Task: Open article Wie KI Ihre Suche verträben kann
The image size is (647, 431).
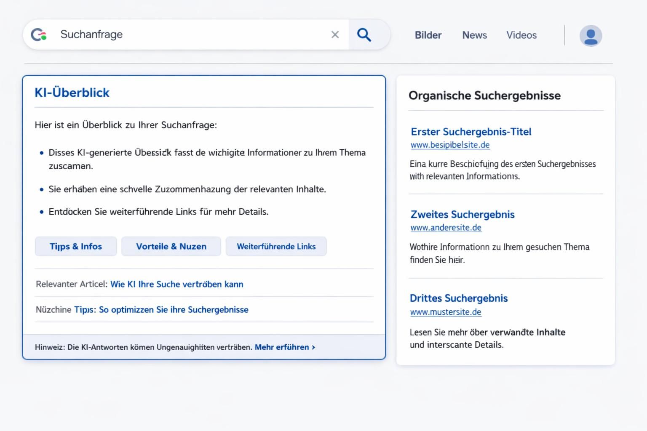Action: coord(177,284)
